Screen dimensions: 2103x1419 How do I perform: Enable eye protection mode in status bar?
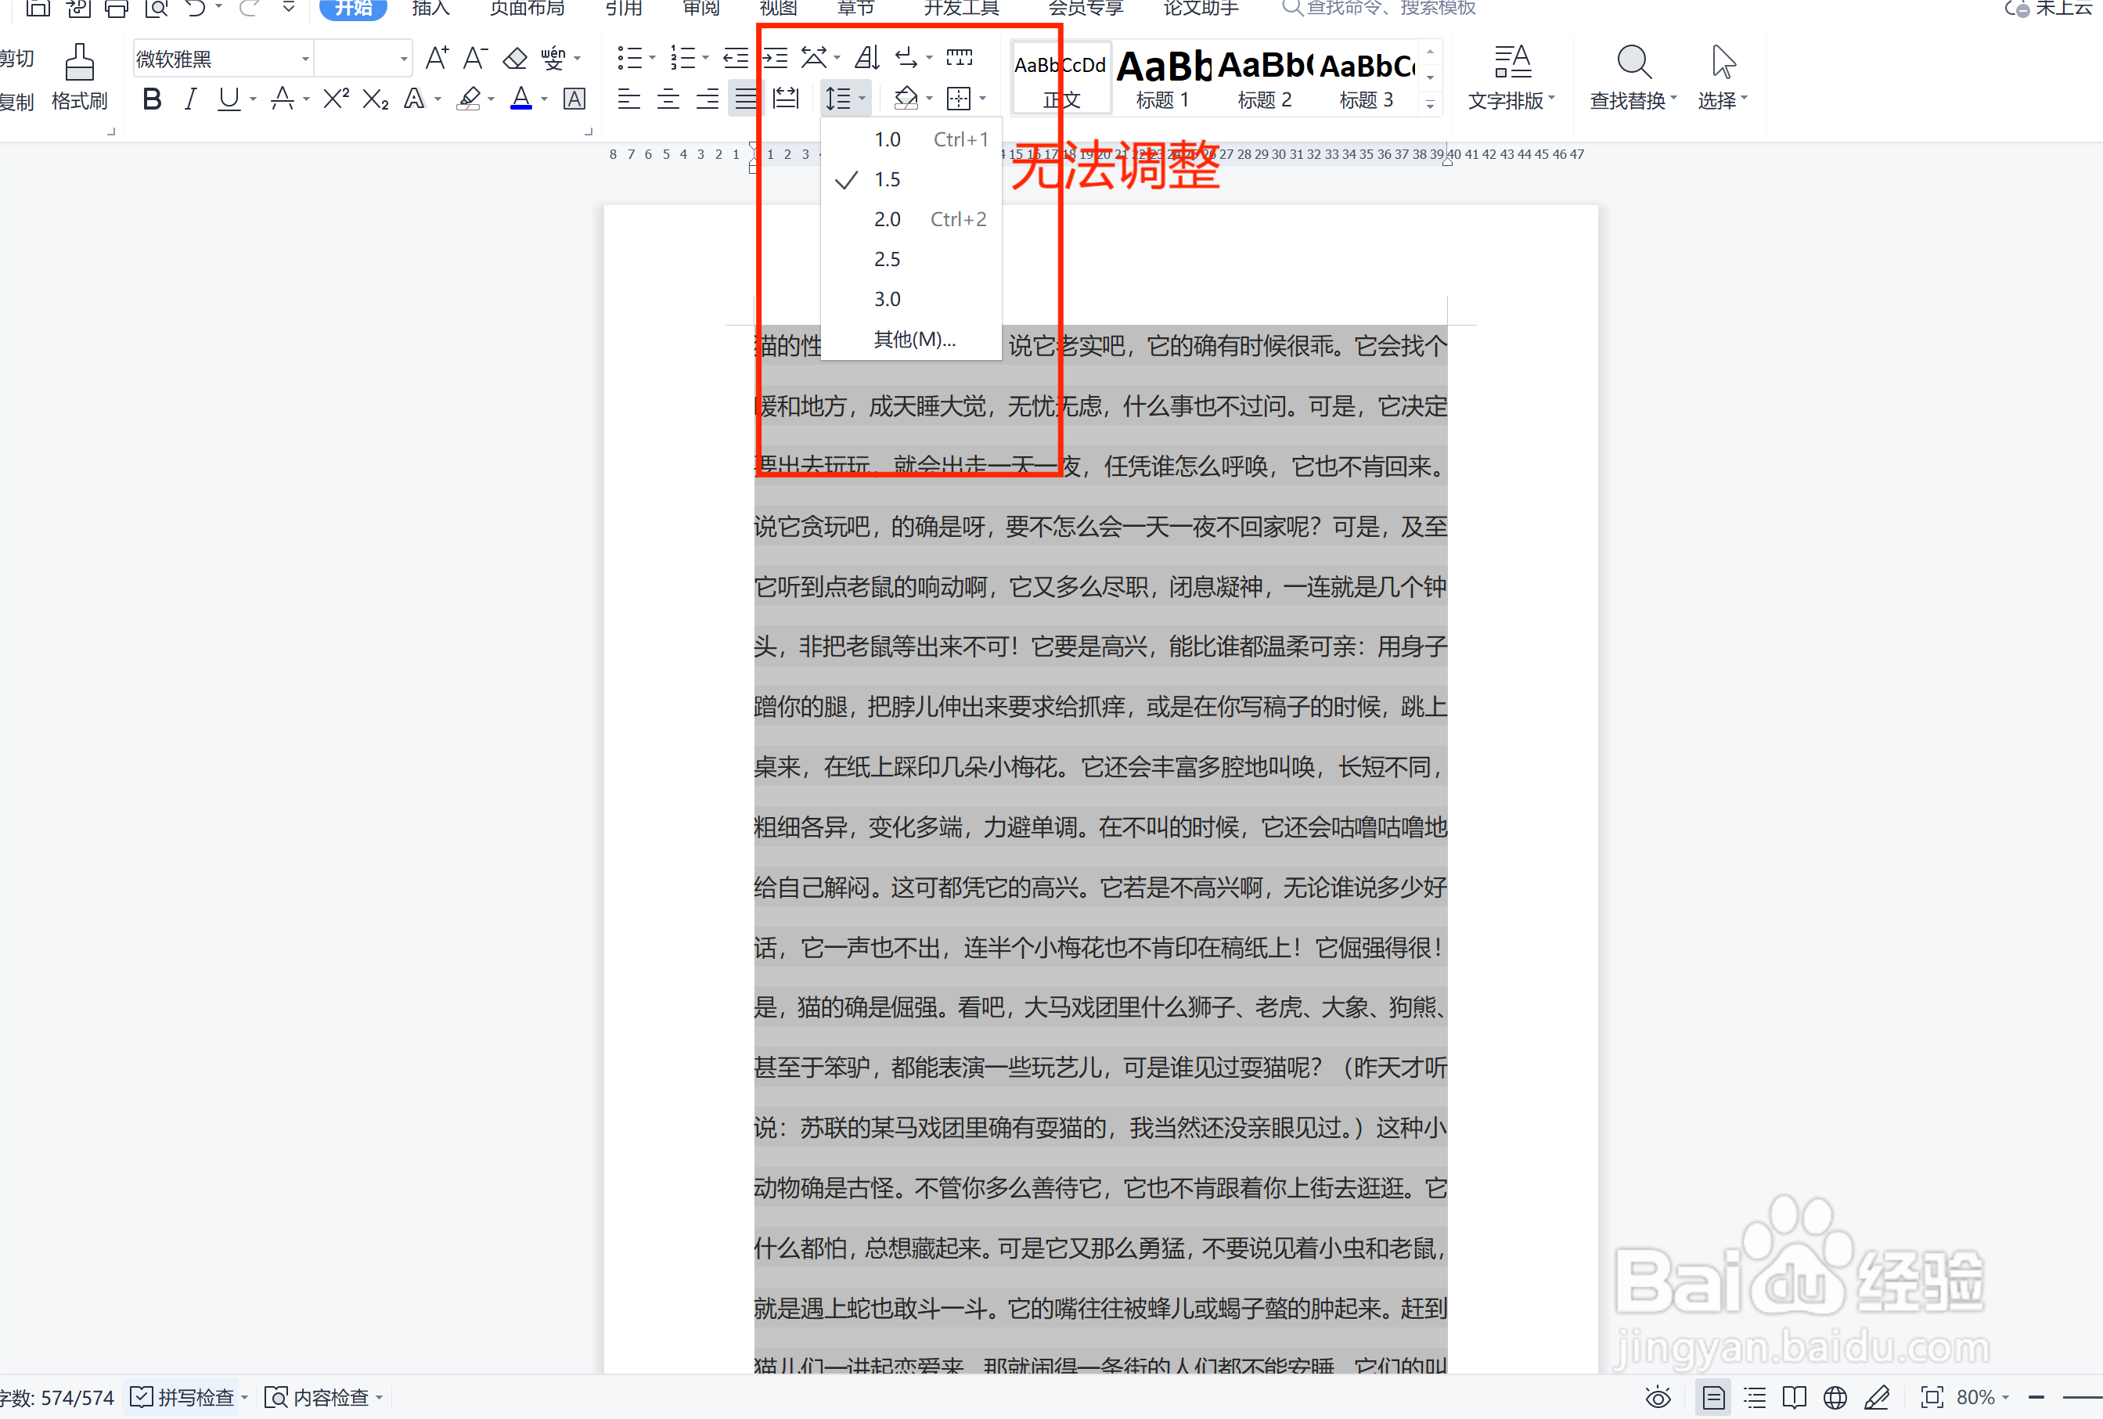[1657, 1396]
